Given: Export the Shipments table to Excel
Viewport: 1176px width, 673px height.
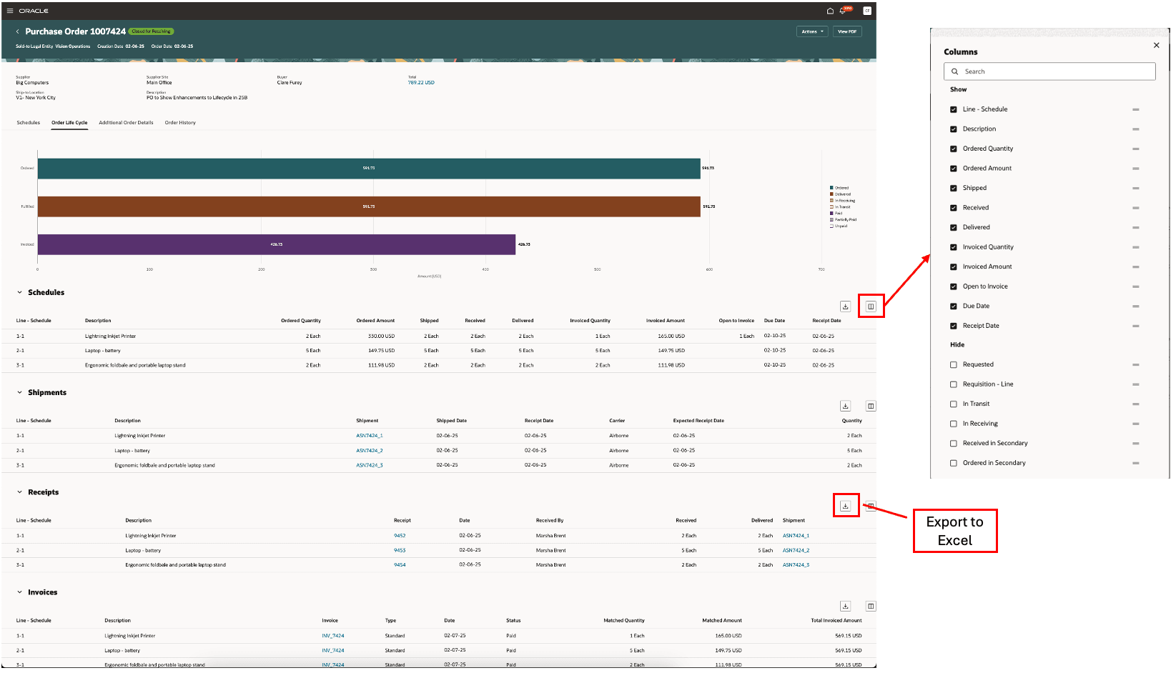Looking at the screenshot, I should tap(846, 405).
